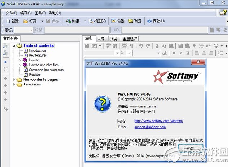Expand the How to use chm files node
This screenshot has height=167, width=228.
click(20, 65)
